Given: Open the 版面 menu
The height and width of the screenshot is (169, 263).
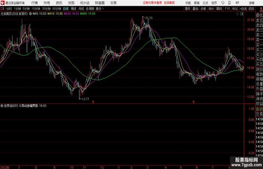Looking at the screenshot, I should [197, 3].
